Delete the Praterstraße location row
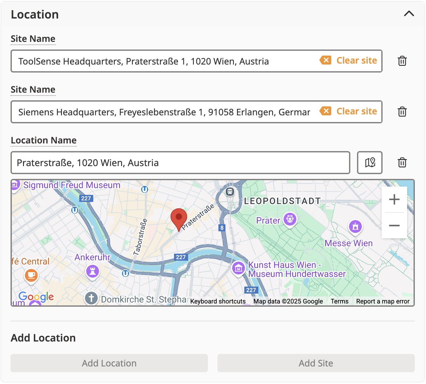 pyautogui.click(x=402, y=162)
